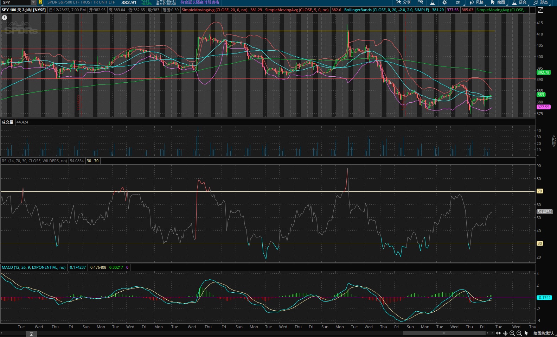Select the SimpleMovingAvg (CLOSE, 5) label
This screenshot has height=337, width=557.
[297, 10]
